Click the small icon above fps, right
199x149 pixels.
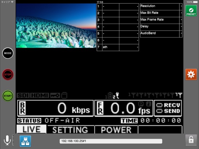[x=149, y=104]
